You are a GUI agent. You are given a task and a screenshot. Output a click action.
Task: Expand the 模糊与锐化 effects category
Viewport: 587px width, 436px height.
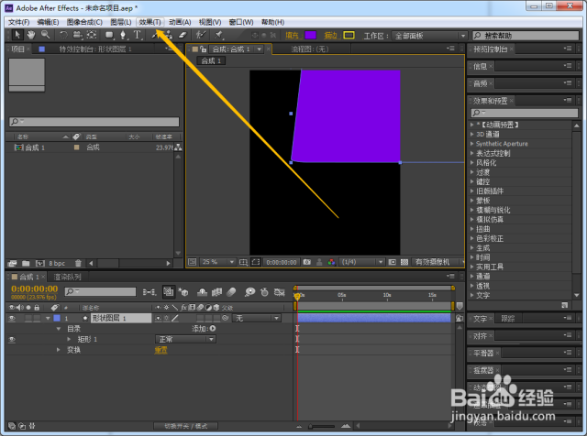pos(472,210)
